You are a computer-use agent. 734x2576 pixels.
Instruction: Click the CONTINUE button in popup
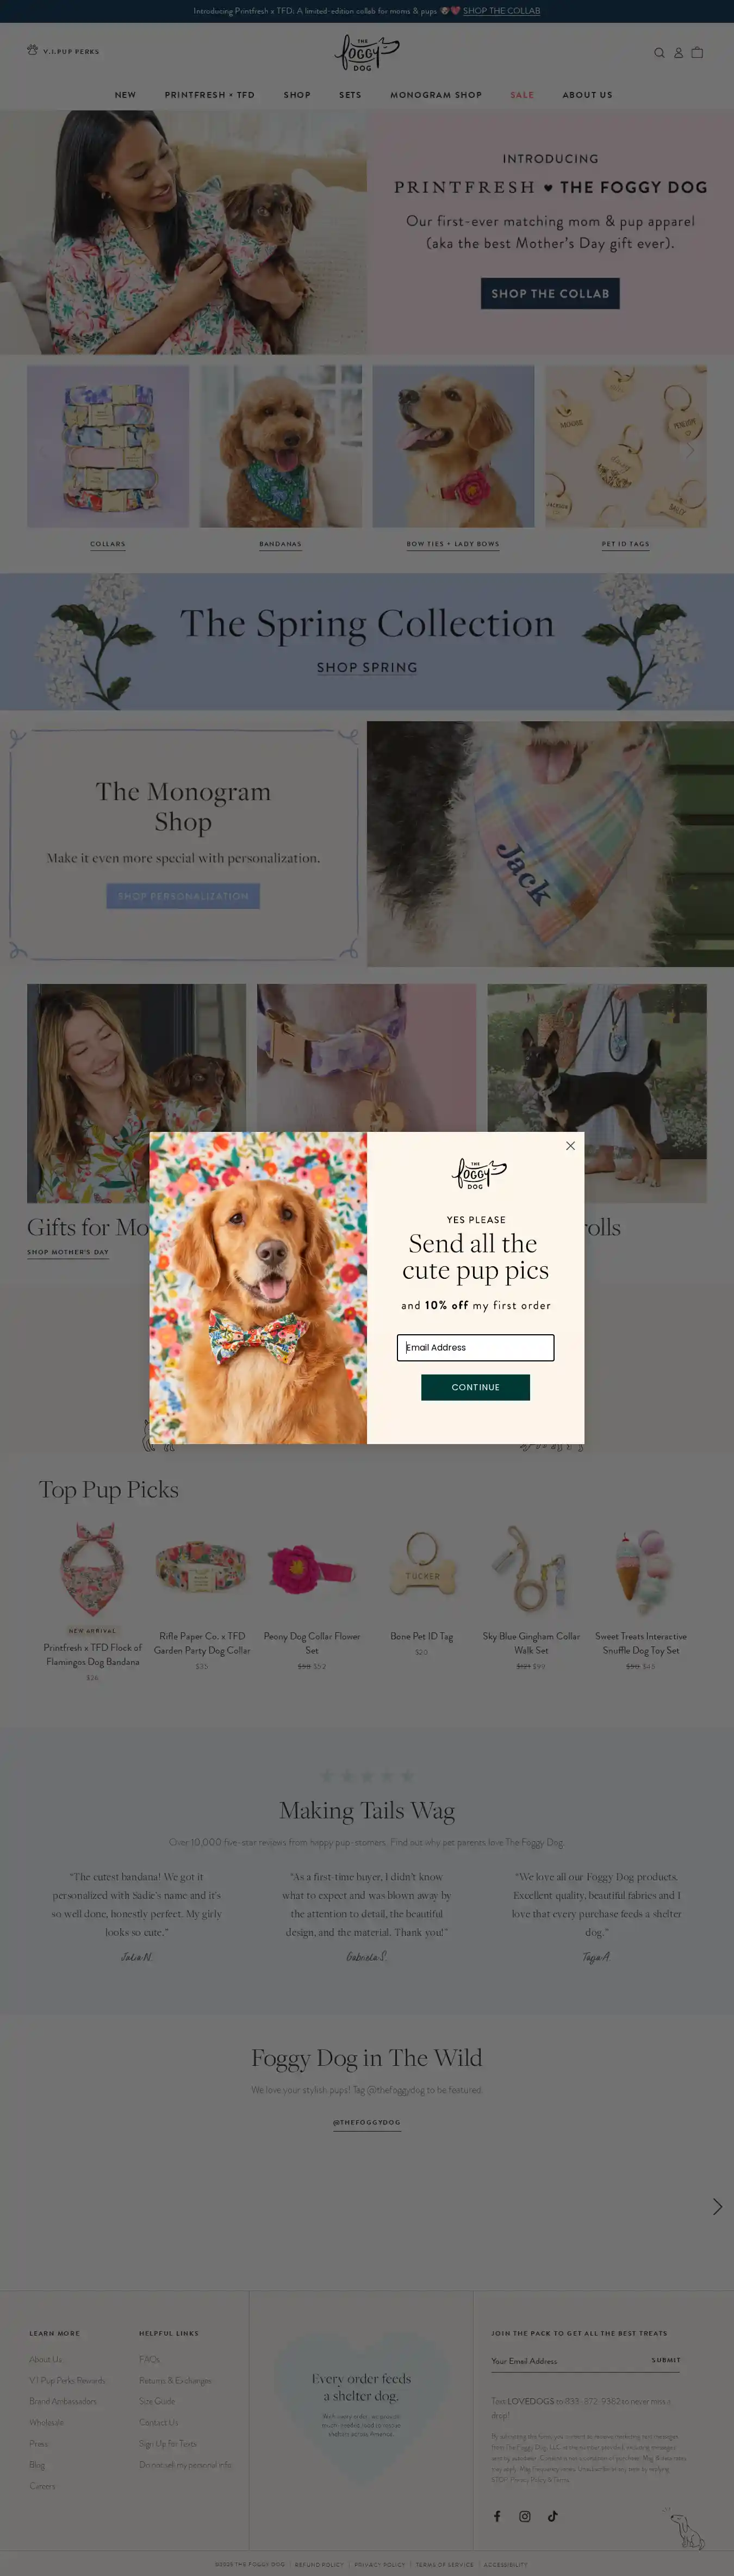coord(475,1387)
